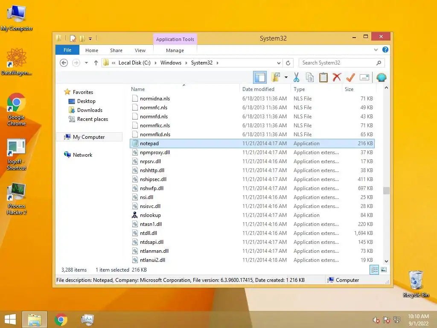Click the Folder Options icon with checkbox
Image resolution: width=437 pixels, height=328 pixels.
click(x=276, y=77)
